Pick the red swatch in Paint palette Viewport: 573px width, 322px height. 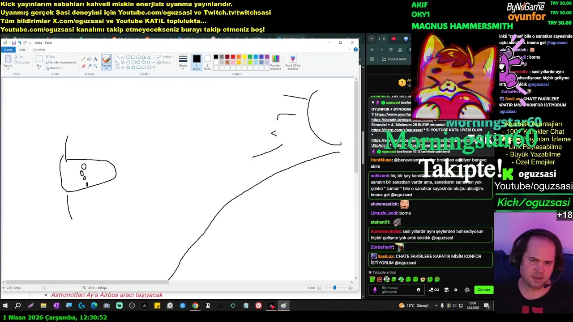pyautogui.click(x=233, y=57)
